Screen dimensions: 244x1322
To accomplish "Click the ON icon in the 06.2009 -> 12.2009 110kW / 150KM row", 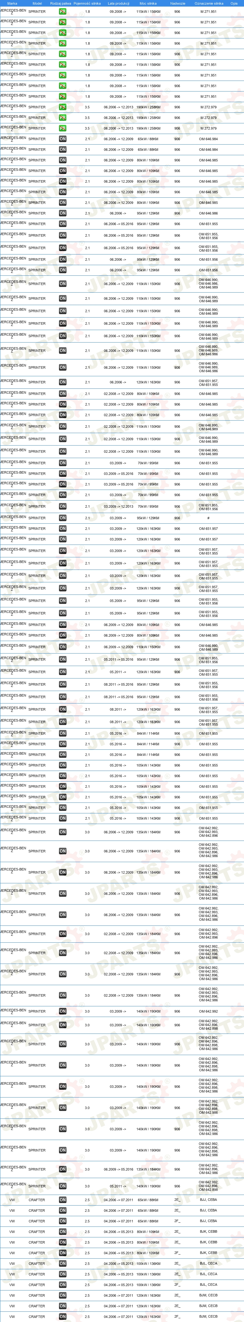I will pos(62,647).
